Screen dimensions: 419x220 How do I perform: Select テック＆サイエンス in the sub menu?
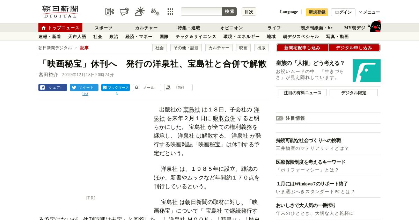196,37
